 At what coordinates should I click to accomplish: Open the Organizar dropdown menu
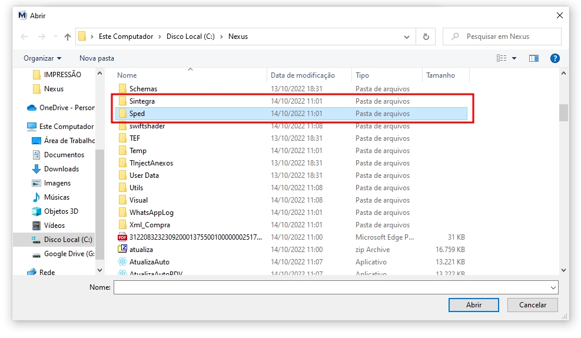[x=42, y=58]
